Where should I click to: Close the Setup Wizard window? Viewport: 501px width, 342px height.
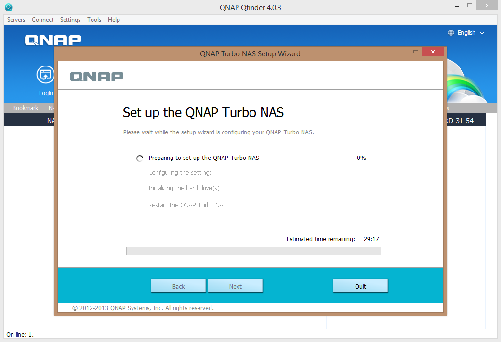click(x=433, y=52)
